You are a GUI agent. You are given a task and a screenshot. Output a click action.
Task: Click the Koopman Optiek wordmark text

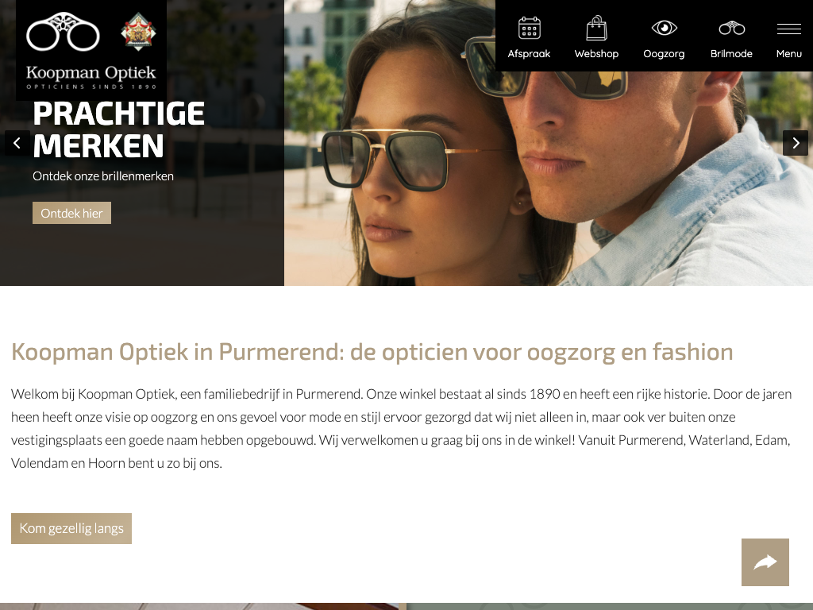[x=91, y=72]
